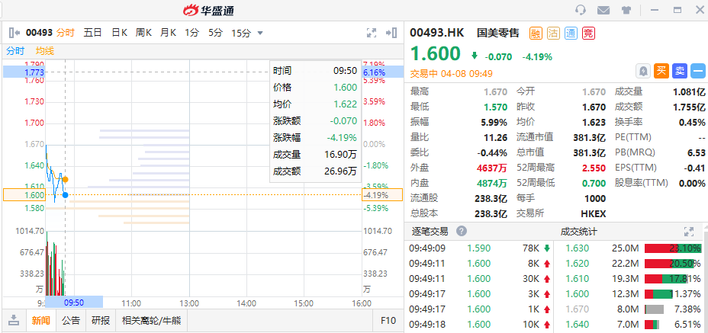The width and height of the screenshot is (708, 333).
Task: Click the 52周最高 value 2.550
Action: click(594, 168)
